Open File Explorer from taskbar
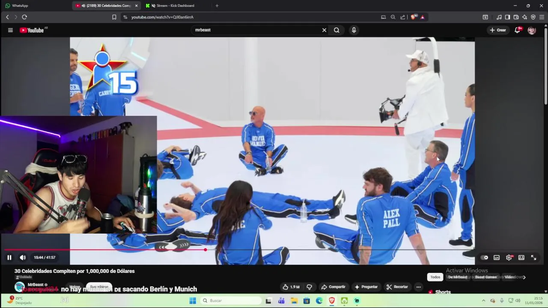 [294, 301]
